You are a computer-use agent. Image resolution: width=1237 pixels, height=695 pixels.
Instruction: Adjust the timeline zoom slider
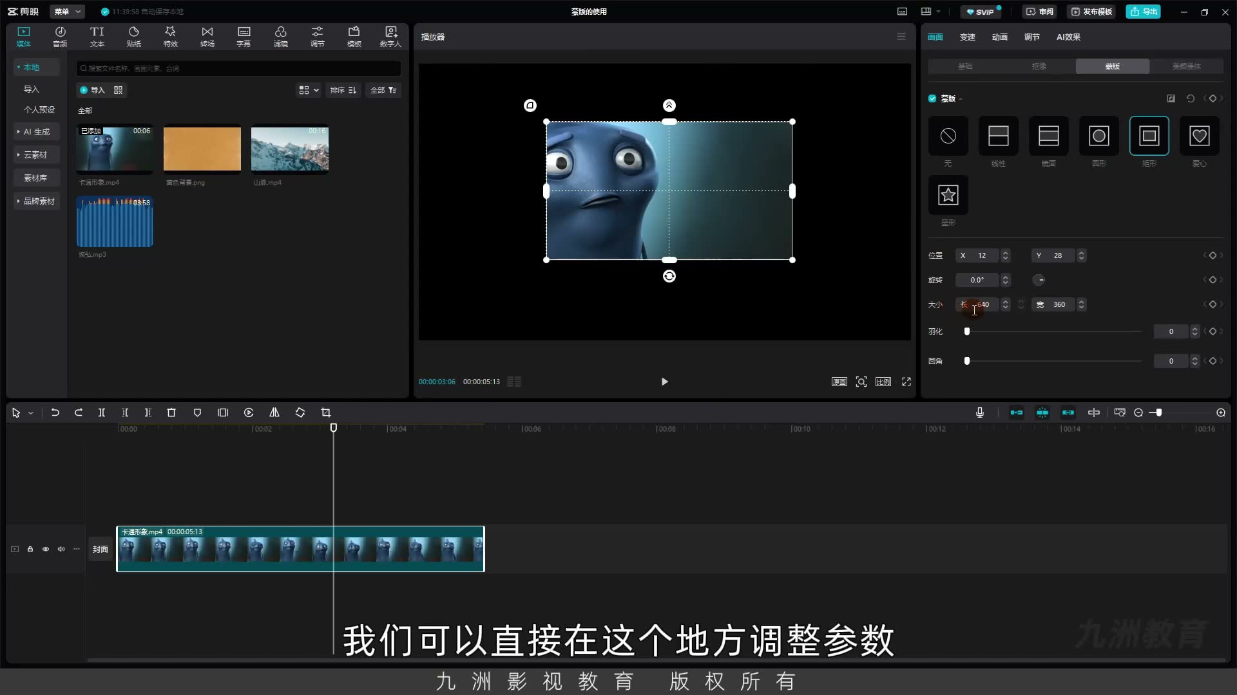click(1158, 412)
